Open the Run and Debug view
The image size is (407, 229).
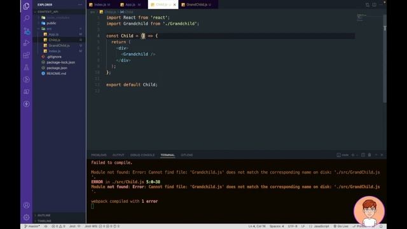click(26, 43)
